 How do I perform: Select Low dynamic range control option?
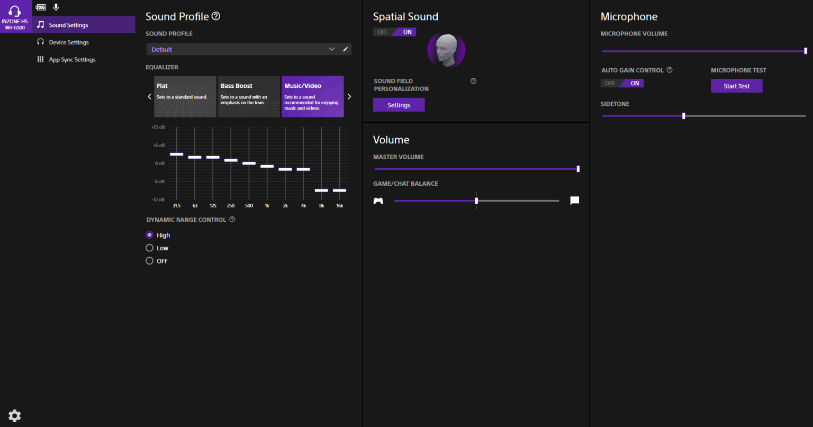point(150,248)
